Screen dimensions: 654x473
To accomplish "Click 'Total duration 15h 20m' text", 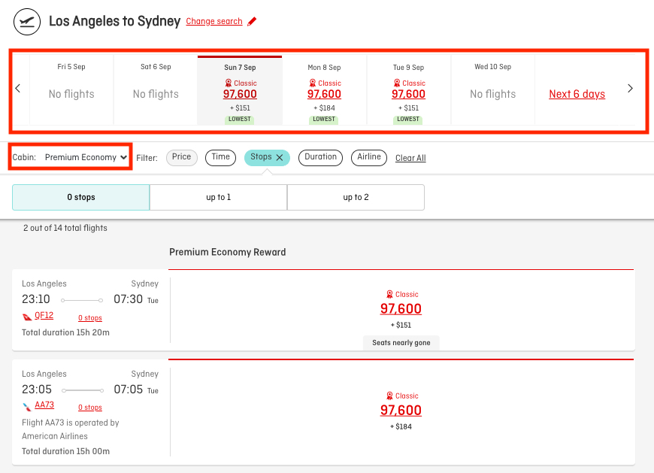I will (x=66, y=332).
